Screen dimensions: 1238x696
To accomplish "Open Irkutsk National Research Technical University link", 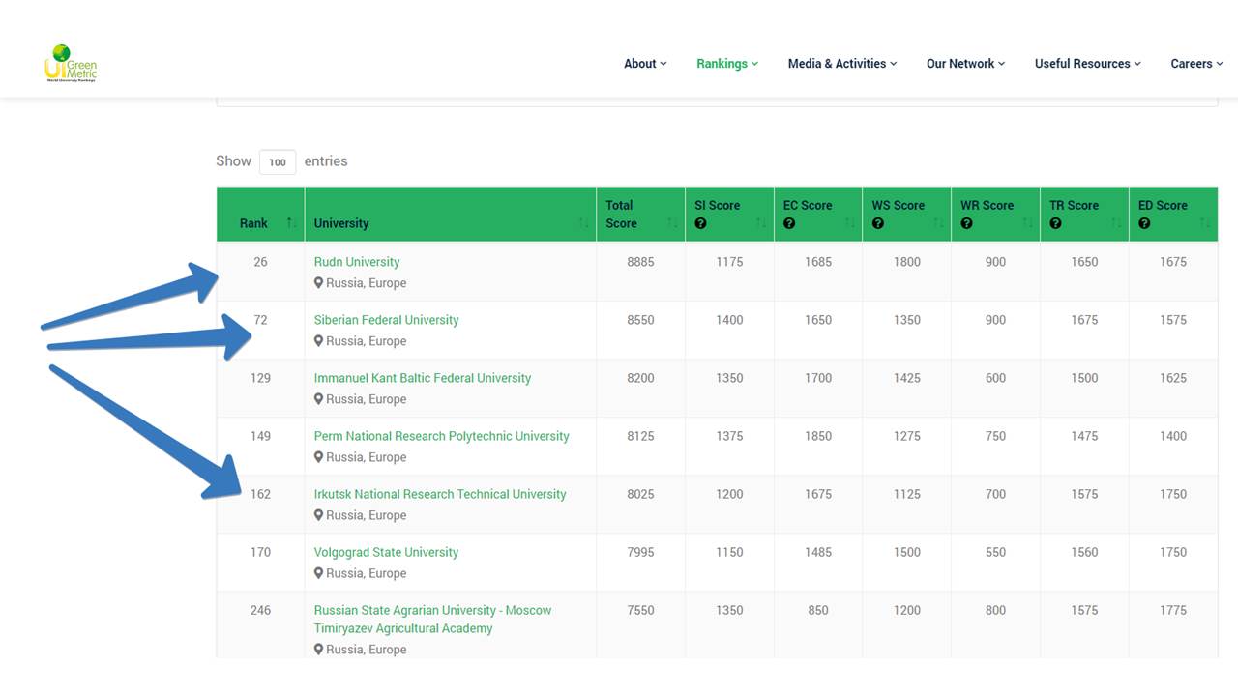I will click(x=440, y=494).
